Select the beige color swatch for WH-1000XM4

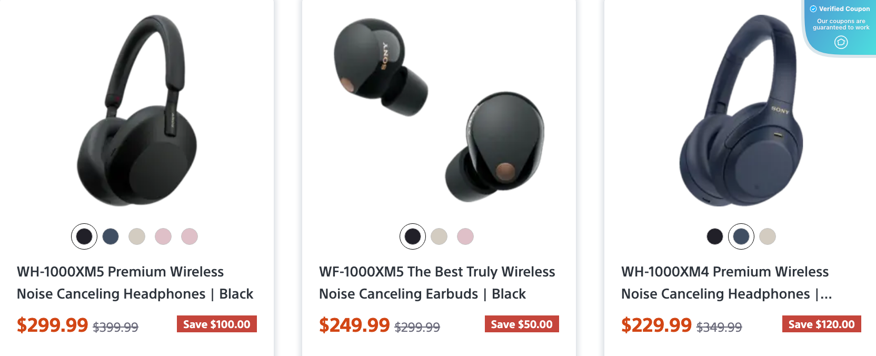(768, 236)
